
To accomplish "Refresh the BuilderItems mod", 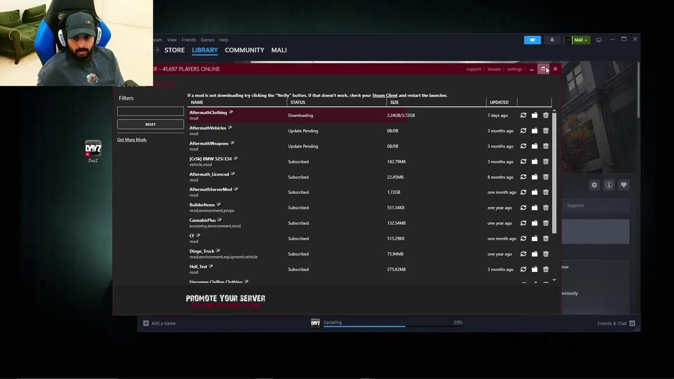I will point(523,207).
